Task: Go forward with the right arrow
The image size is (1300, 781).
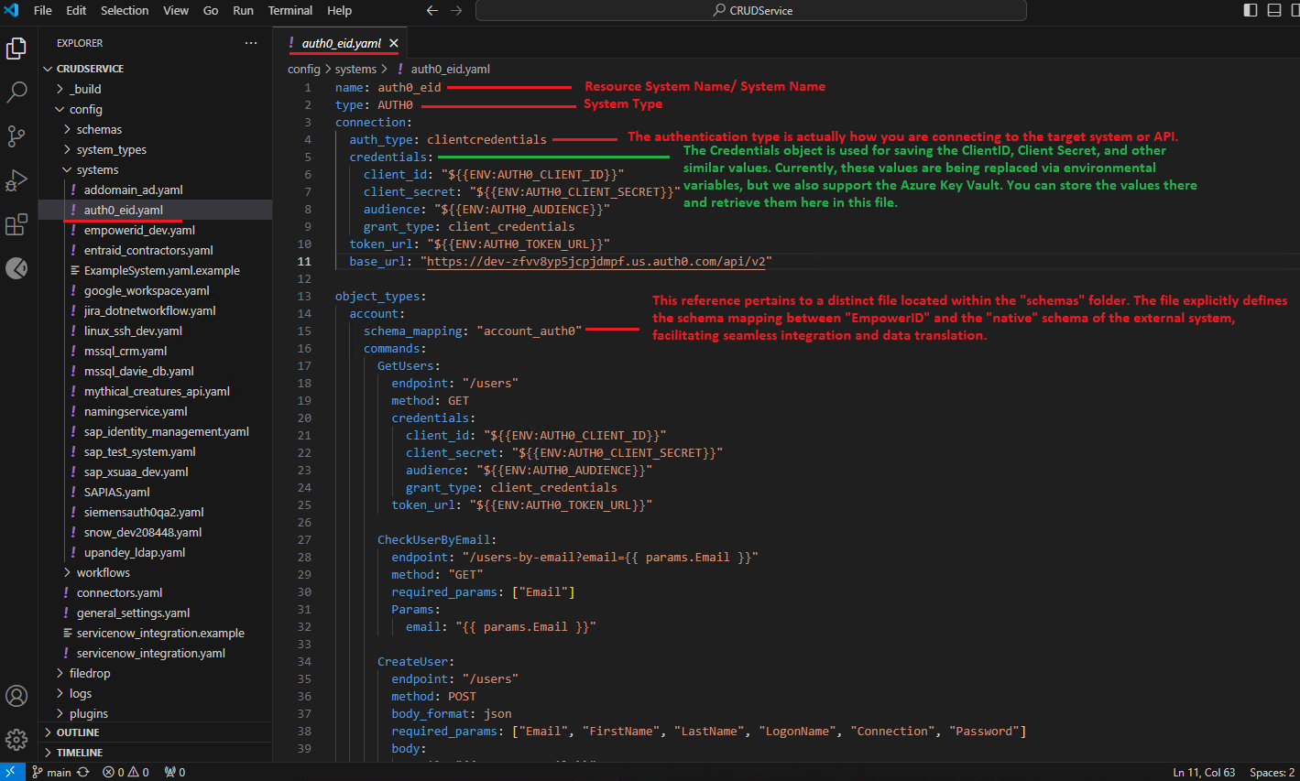Action: 456,10
